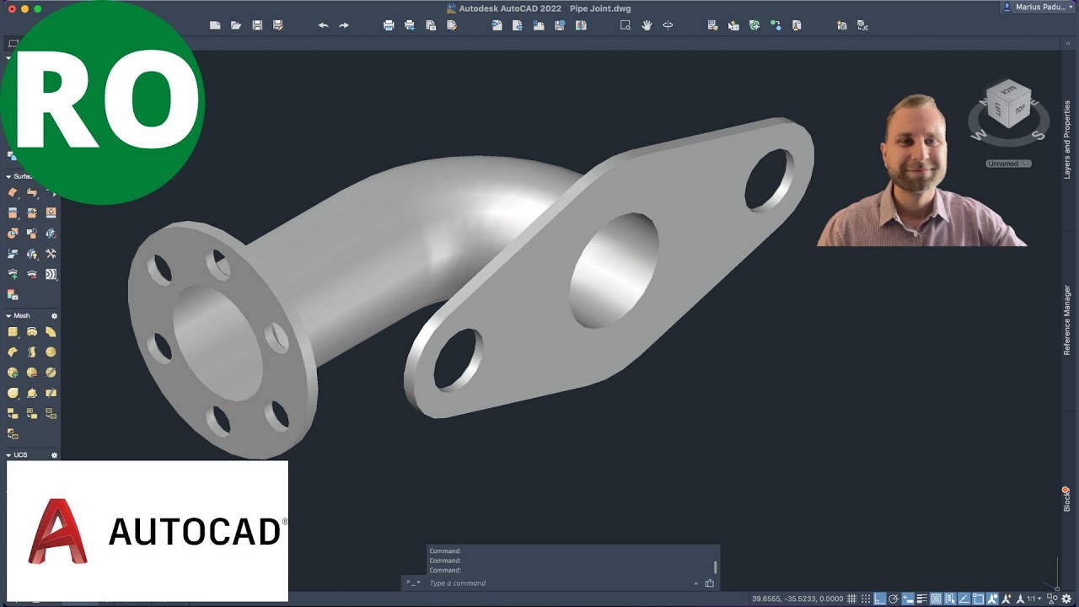The height and width of the screenshot is (607, 1079).
Task: Click the S compass label on ViewCube
Action: (x=1039, y=135)
